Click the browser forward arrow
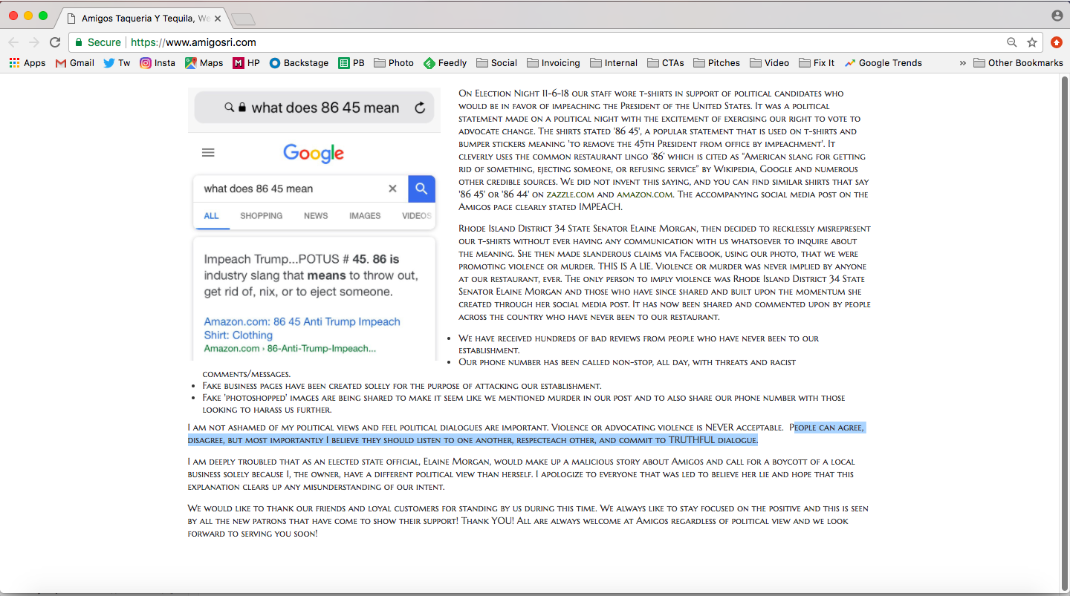Viewport: 1070px width, 596px height. (x=34, y=42)
